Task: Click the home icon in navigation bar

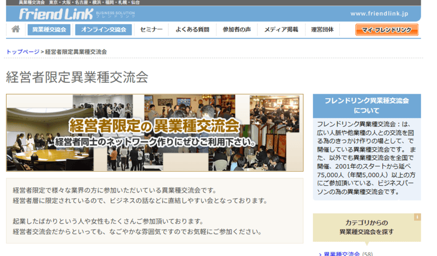Action: [16, 29]
